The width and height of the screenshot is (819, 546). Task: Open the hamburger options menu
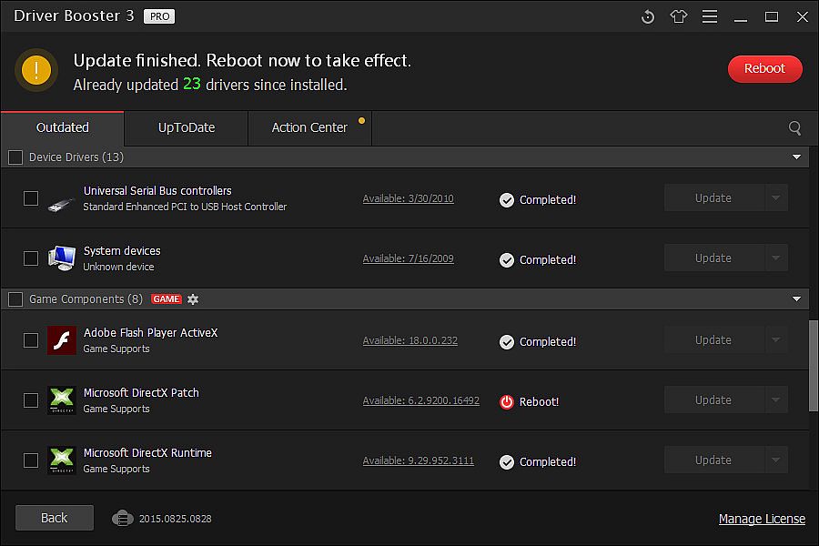[x=710, y=16]
